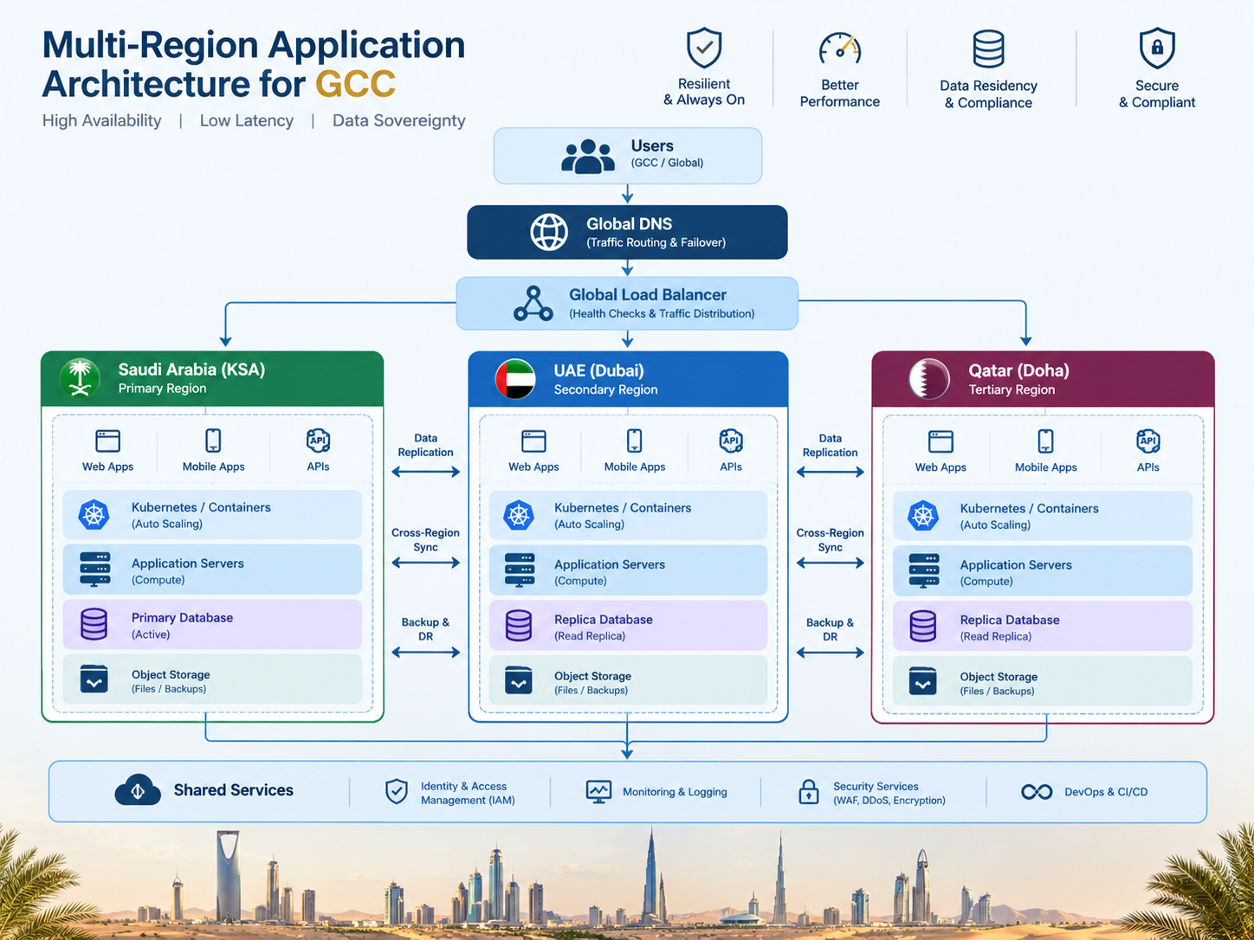Click "Object Storage" text in Saudi Arabia region
This screenshot has width=1254, height=940.
[171, 675]
